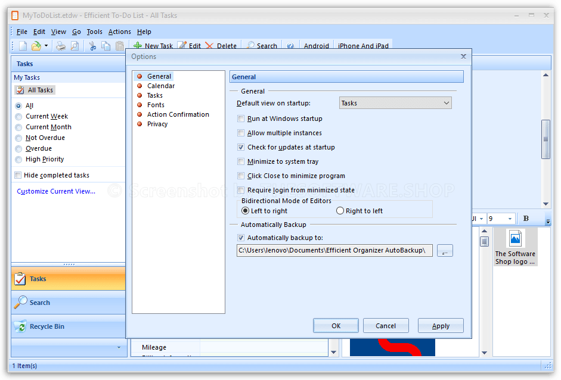
Task: Delete the selected task
Action: point(221,45)
